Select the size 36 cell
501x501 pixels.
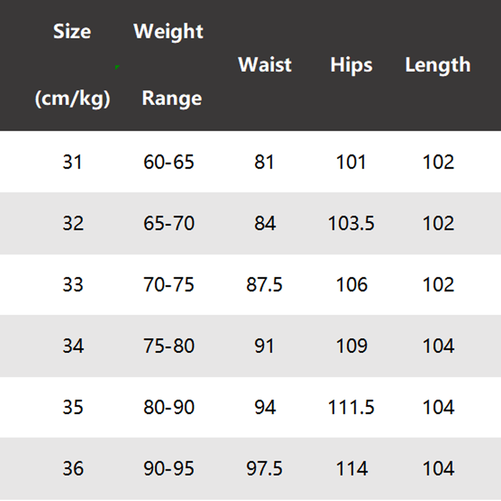coord(73,469)
